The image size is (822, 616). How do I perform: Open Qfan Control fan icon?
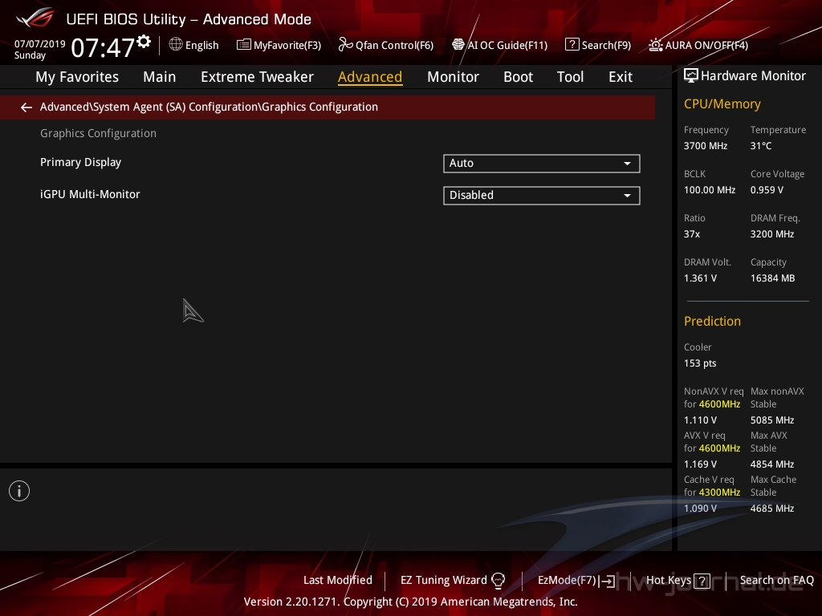[x=345, y=45]
